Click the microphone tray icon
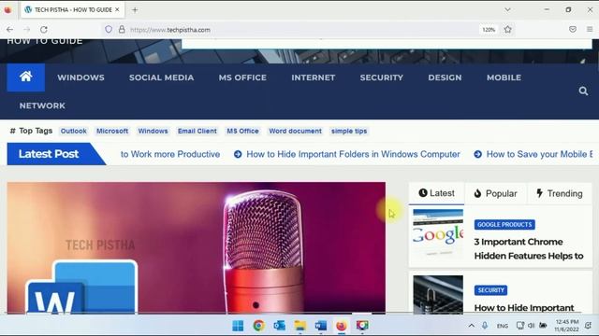This screenshot has width=599, height=336. click(x=485, y=326)
